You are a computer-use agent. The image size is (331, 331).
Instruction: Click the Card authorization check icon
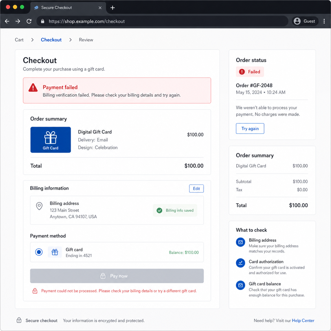click(x=240, y=263)
